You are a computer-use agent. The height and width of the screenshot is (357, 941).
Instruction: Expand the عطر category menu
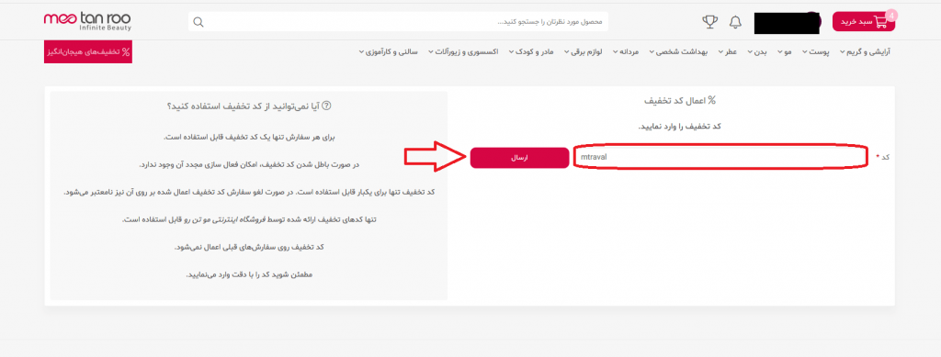[x=728, y=52]
